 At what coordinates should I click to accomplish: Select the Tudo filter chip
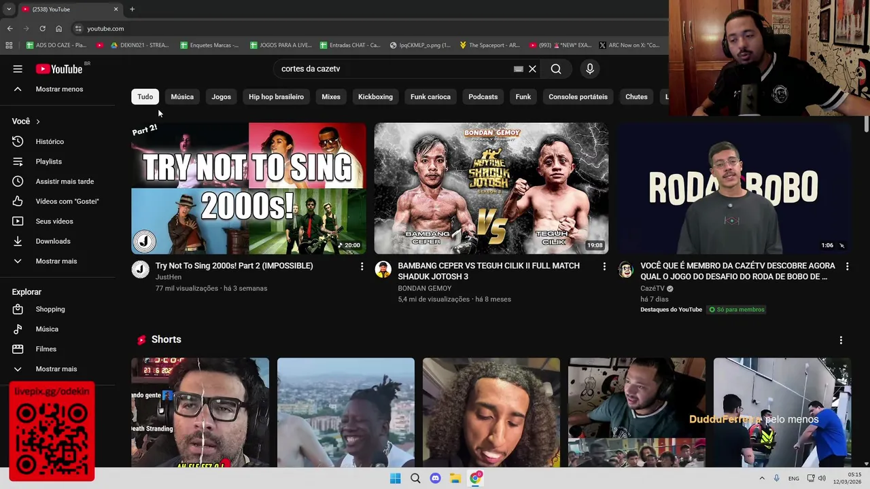[x=145, y=96]
